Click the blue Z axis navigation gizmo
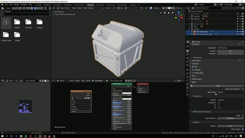The image size is (245, 138). (x=179, y=13)
